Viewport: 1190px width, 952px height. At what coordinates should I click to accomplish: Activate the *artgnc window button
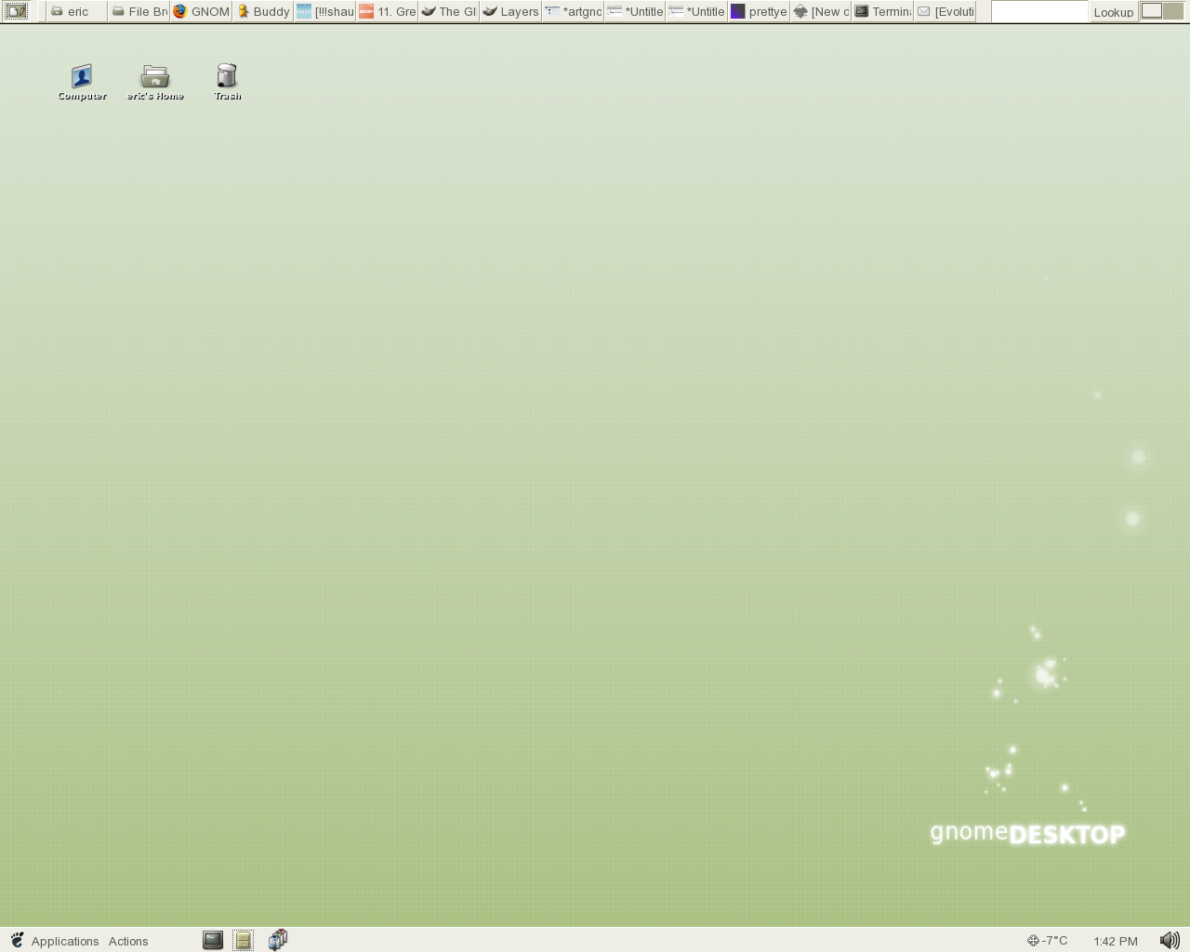coord(573,11)
